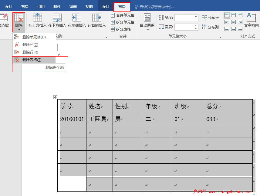Toggle top-left cell alignment in 对齐方式
The height and width of the screenshot is (196, 260).
(227, 15)
